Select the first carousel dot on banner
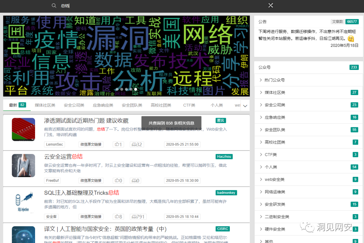This screenshot has width=364, height=243. coord(117,89)
